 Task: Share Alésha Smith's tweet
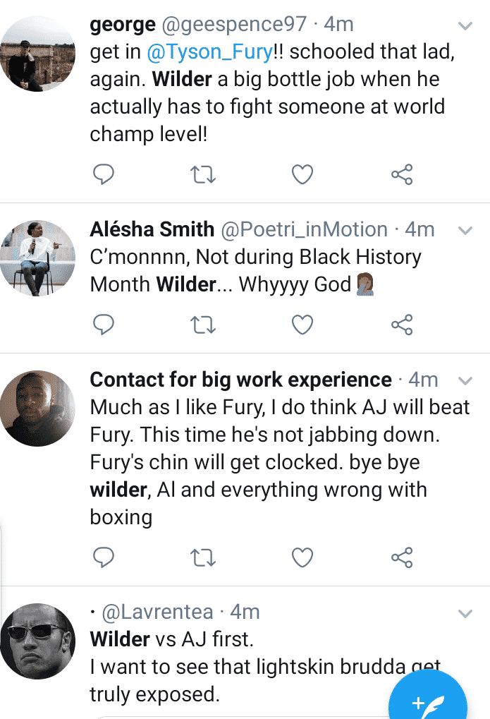[402, 325]
